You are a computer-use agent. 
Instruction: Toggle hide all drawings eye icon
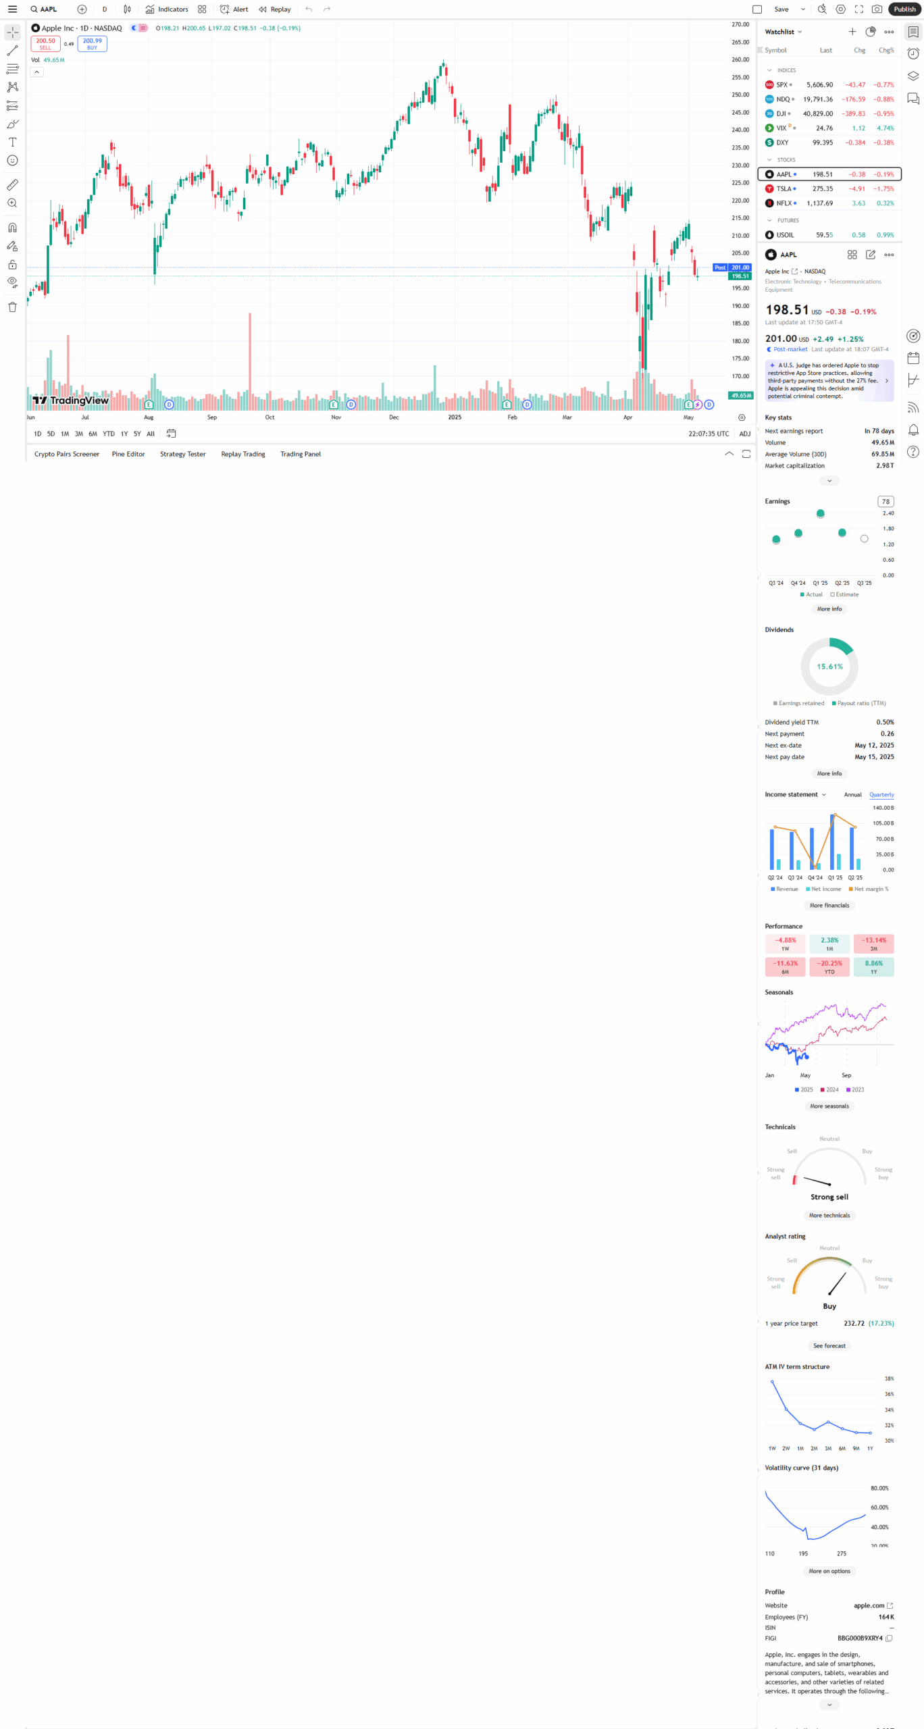(x=12, y=282)
